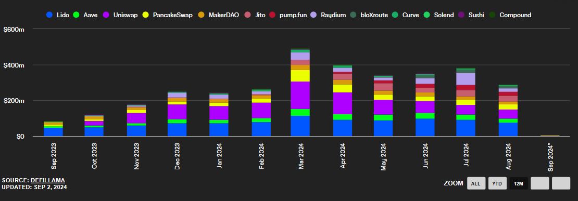Toggle the bloXroute legend series
Viewport: 578px width, 201px height.
[x=369, y=15]
